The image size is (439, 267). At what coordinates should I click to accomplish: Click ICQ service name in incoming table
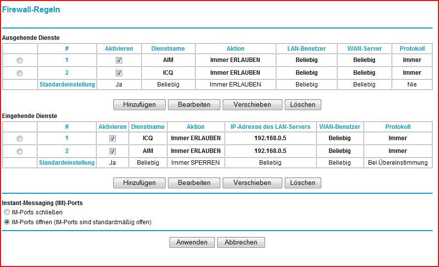click(148, 138)
